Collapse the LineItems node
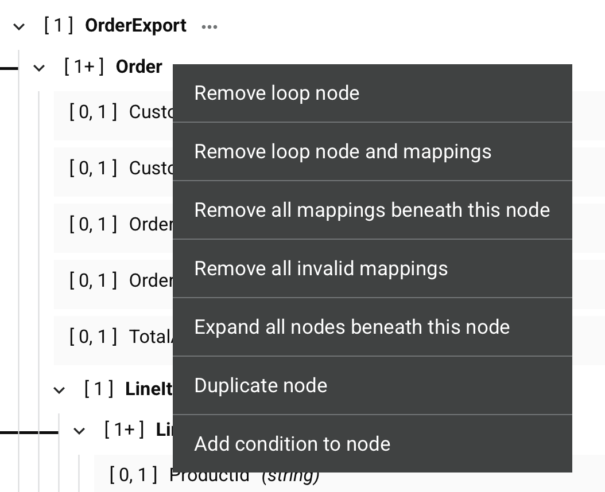Image resolution: width=605 pixels, height=492 pixels. (59, 389)
